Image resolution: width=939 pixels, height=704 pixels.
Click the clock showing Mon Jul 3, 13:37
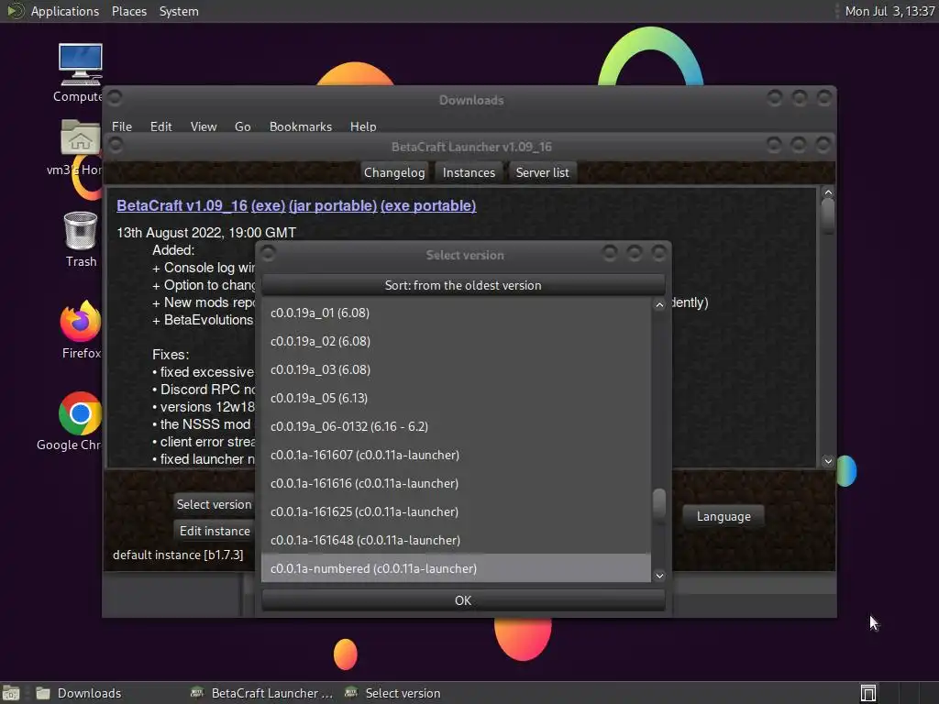[889, 11]
